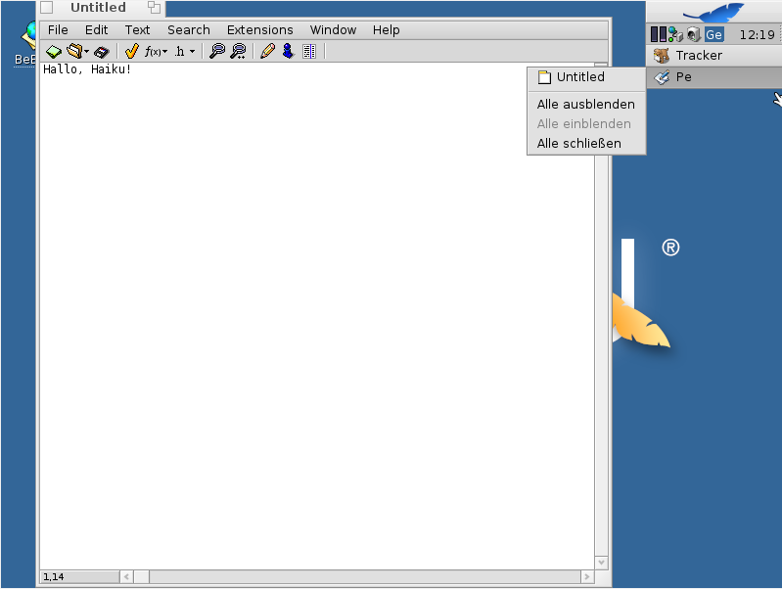
Task: Open the .h header files popup
Action: (184, 51)
